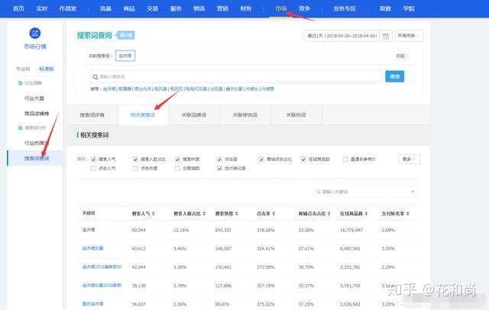Viewport: 489px width, 310px height.
Task: Select 行业大盘 in the left sidebar
Action: 36,98
